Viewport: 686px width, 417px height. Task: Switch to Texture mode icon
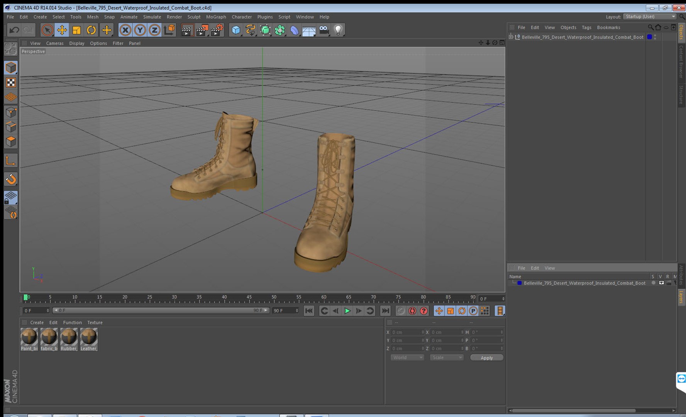pos(11,83)
